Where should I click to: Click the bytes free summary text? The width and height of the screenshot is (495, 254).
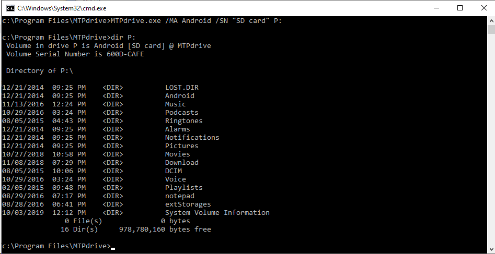tap(165, 229)
